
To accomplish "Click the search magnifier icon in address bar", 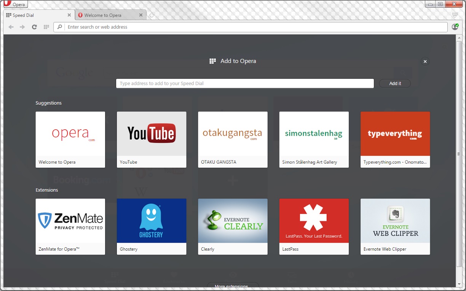I will pos(59,27).
